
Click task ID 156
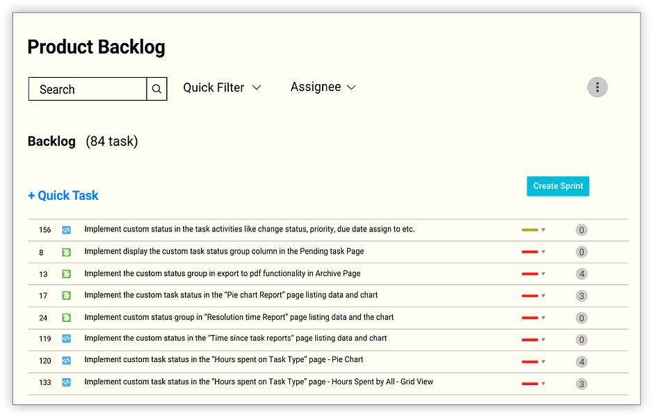45,230
